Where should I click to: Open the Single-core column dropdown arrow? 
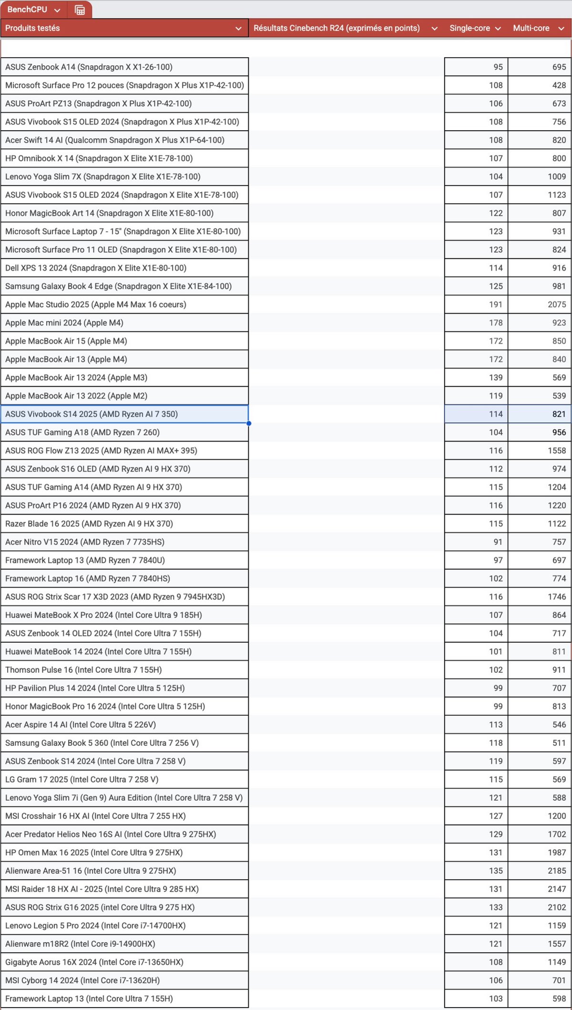(498, 28)
